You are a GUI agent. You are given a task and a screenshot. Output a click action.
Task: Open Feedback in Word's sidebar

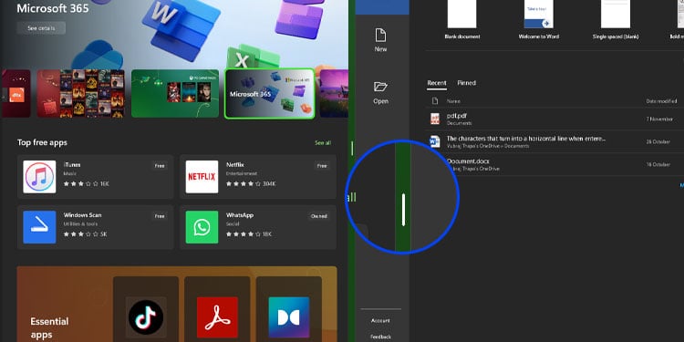point(380,337)
